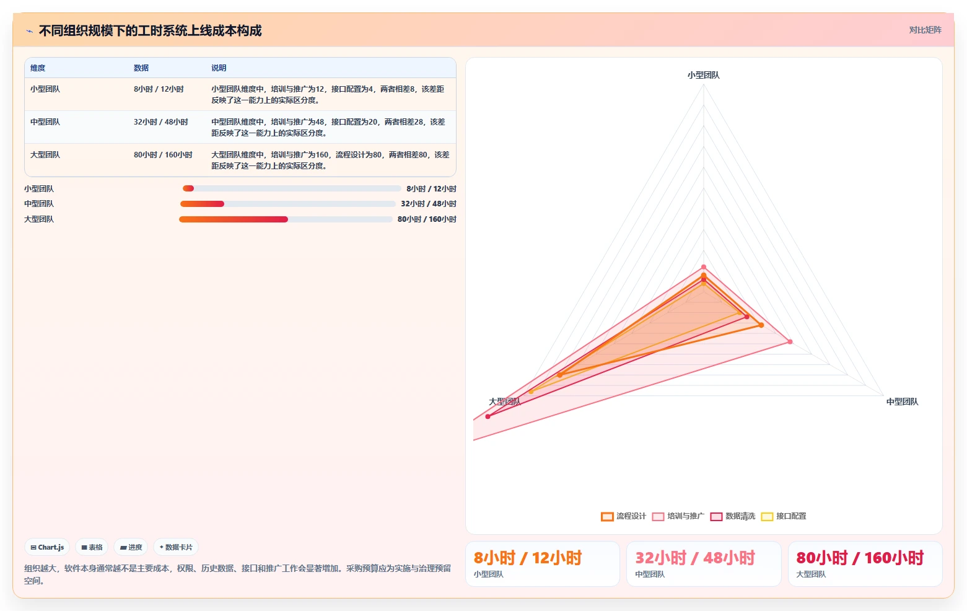This screenshot has width=967, height=611.
Task: Click the 中型团队 progress bar
Action: click(x=288, y=204)
